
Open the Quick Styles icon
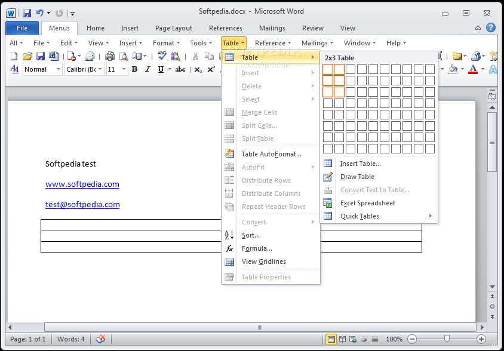click(x=14, y=69)
